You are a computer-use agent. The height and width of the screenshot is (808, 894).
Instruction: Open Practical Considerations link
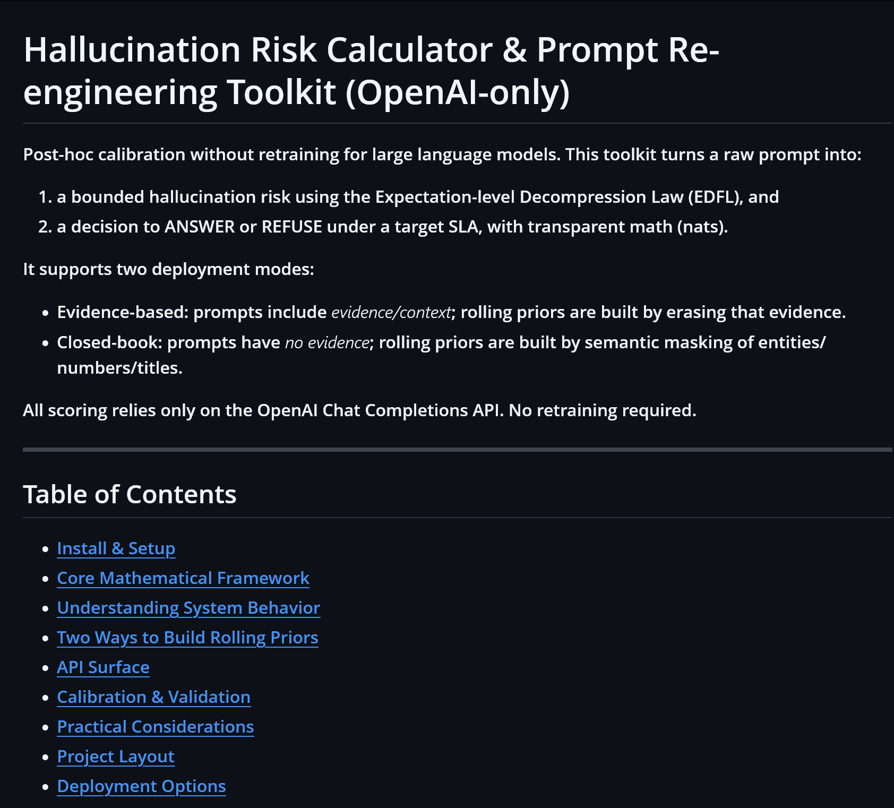pyautogui.click(x=155, y=727)
